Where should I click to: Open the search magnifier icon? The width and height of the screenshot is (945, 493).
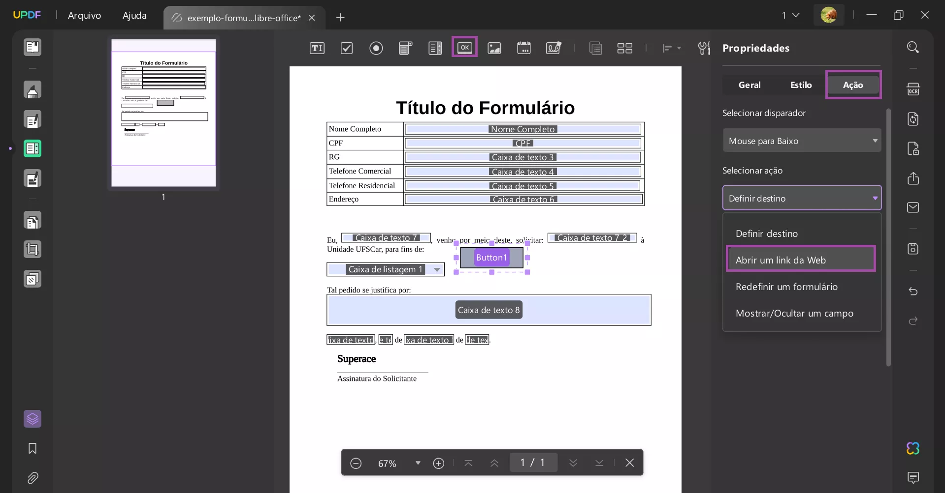913,47
